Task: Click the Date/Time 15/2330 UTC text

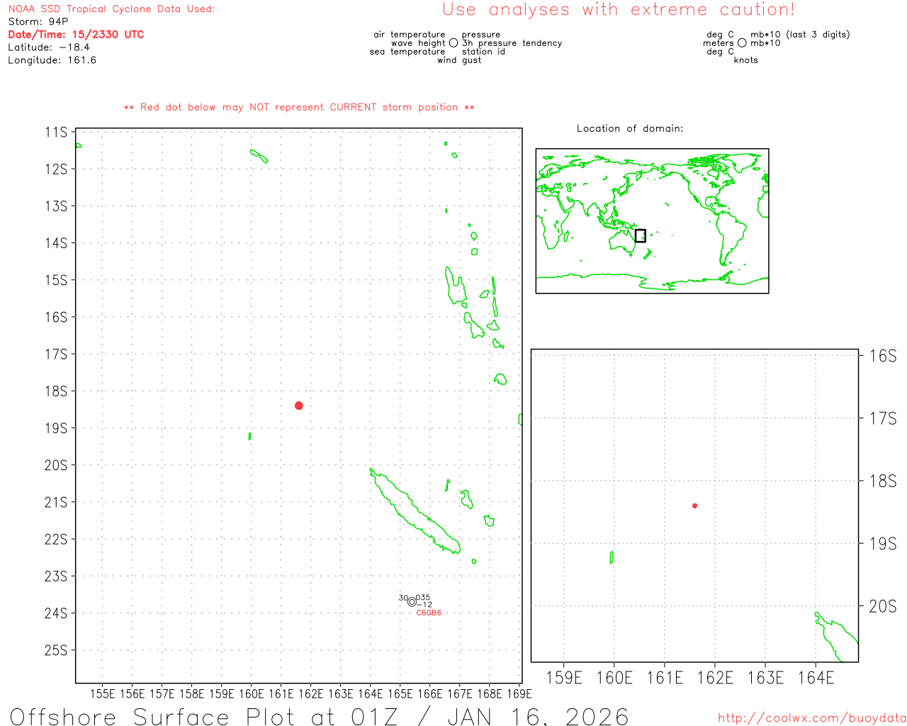Action: (x=76, y=35)
